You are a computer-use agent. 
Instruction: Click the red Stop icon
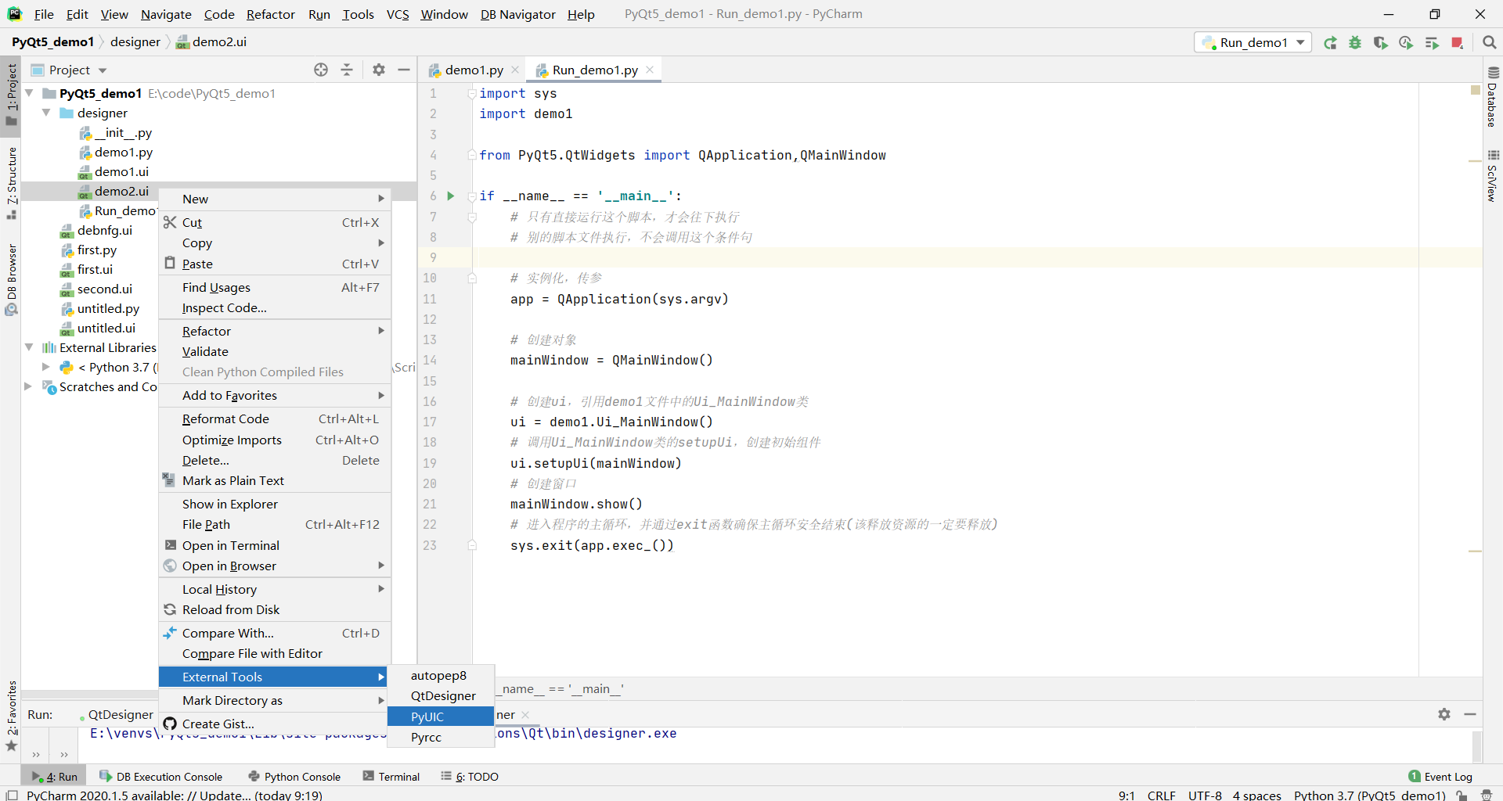click(1457, 43)
